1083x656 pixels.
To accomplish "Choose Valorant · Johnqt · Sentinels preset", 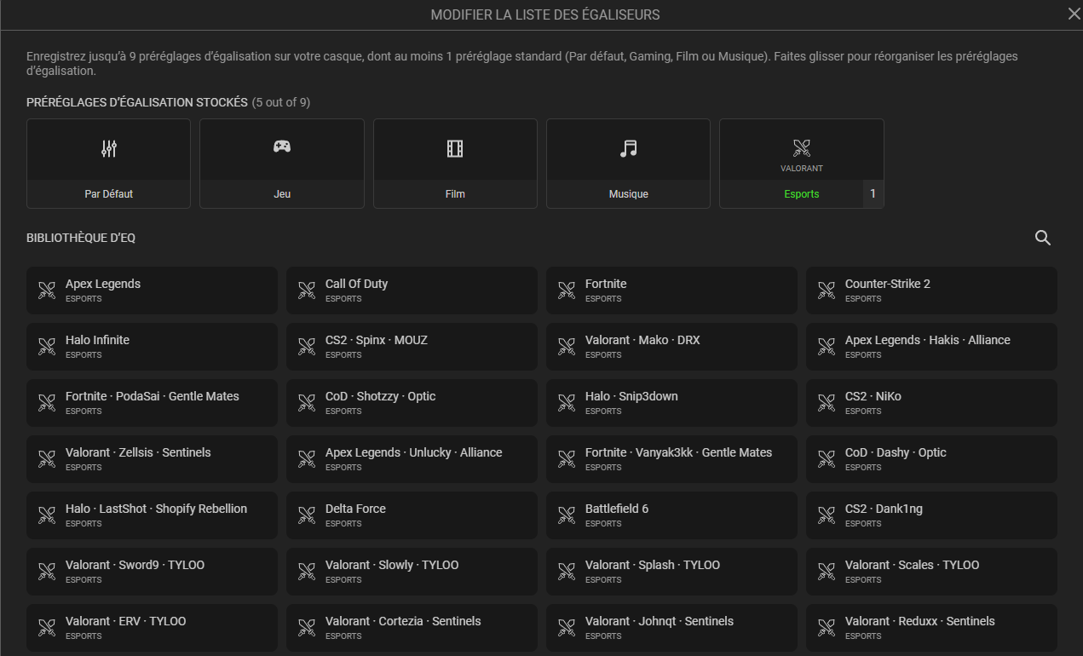I will click(671, 628).
